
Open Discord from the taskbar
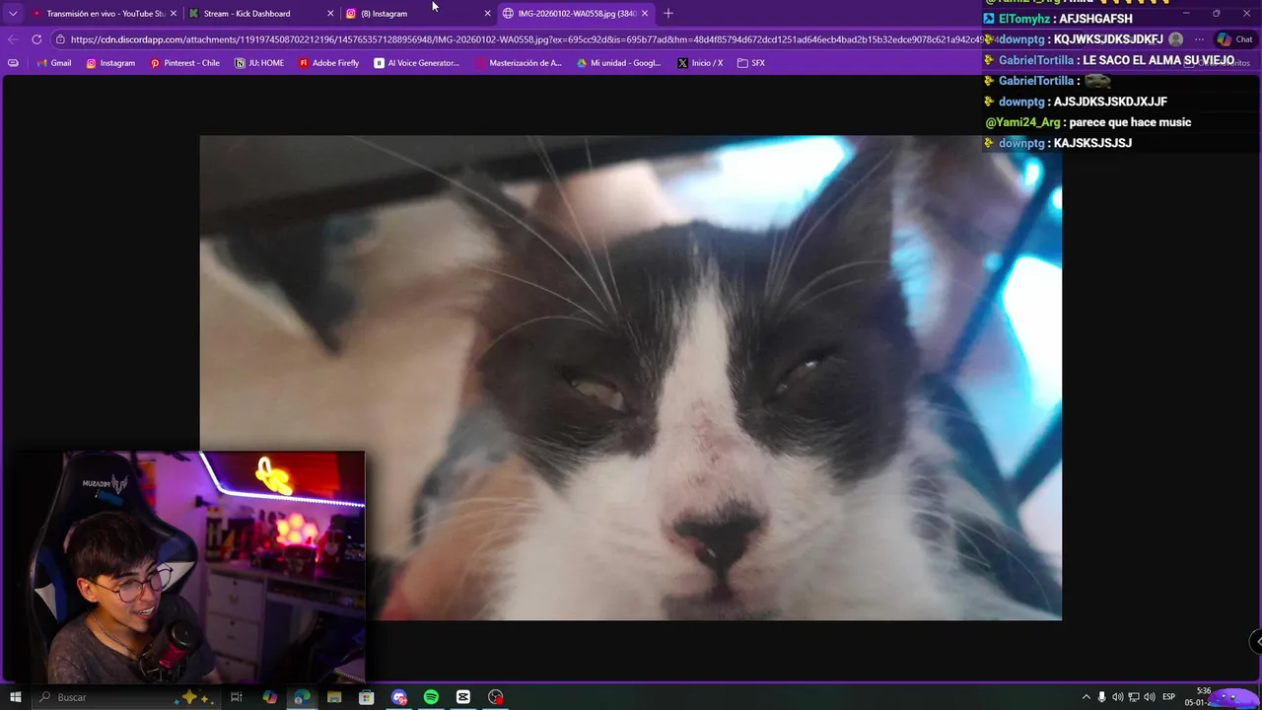399,697
